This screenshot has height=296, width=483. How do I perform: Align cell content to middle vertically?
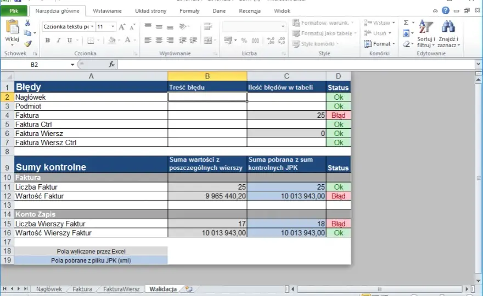159,27
